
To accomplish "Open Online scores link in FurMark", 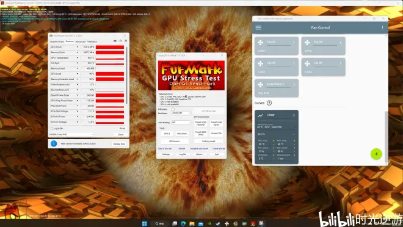I will tap(219, 149).
